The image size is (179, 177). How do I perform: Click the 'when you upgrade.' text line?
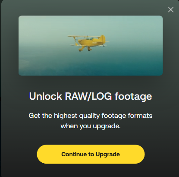pyautogui.click(x=91, y=126)
